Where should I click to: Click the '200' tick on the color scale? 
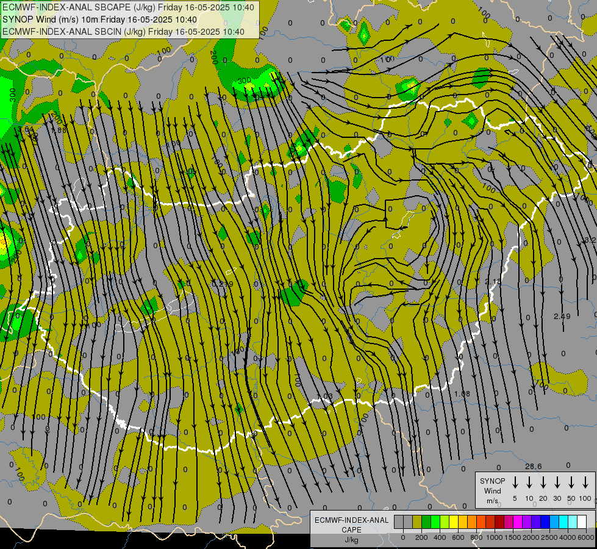pyautogui.click(x=421, y=537)
